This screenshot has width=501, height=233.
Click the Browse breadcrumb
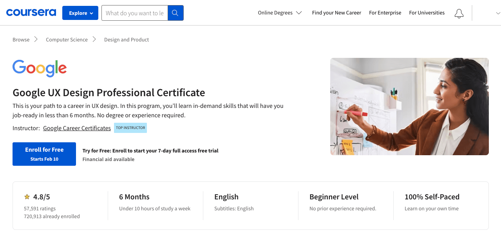pyautogui.click(x=21, y=39)
